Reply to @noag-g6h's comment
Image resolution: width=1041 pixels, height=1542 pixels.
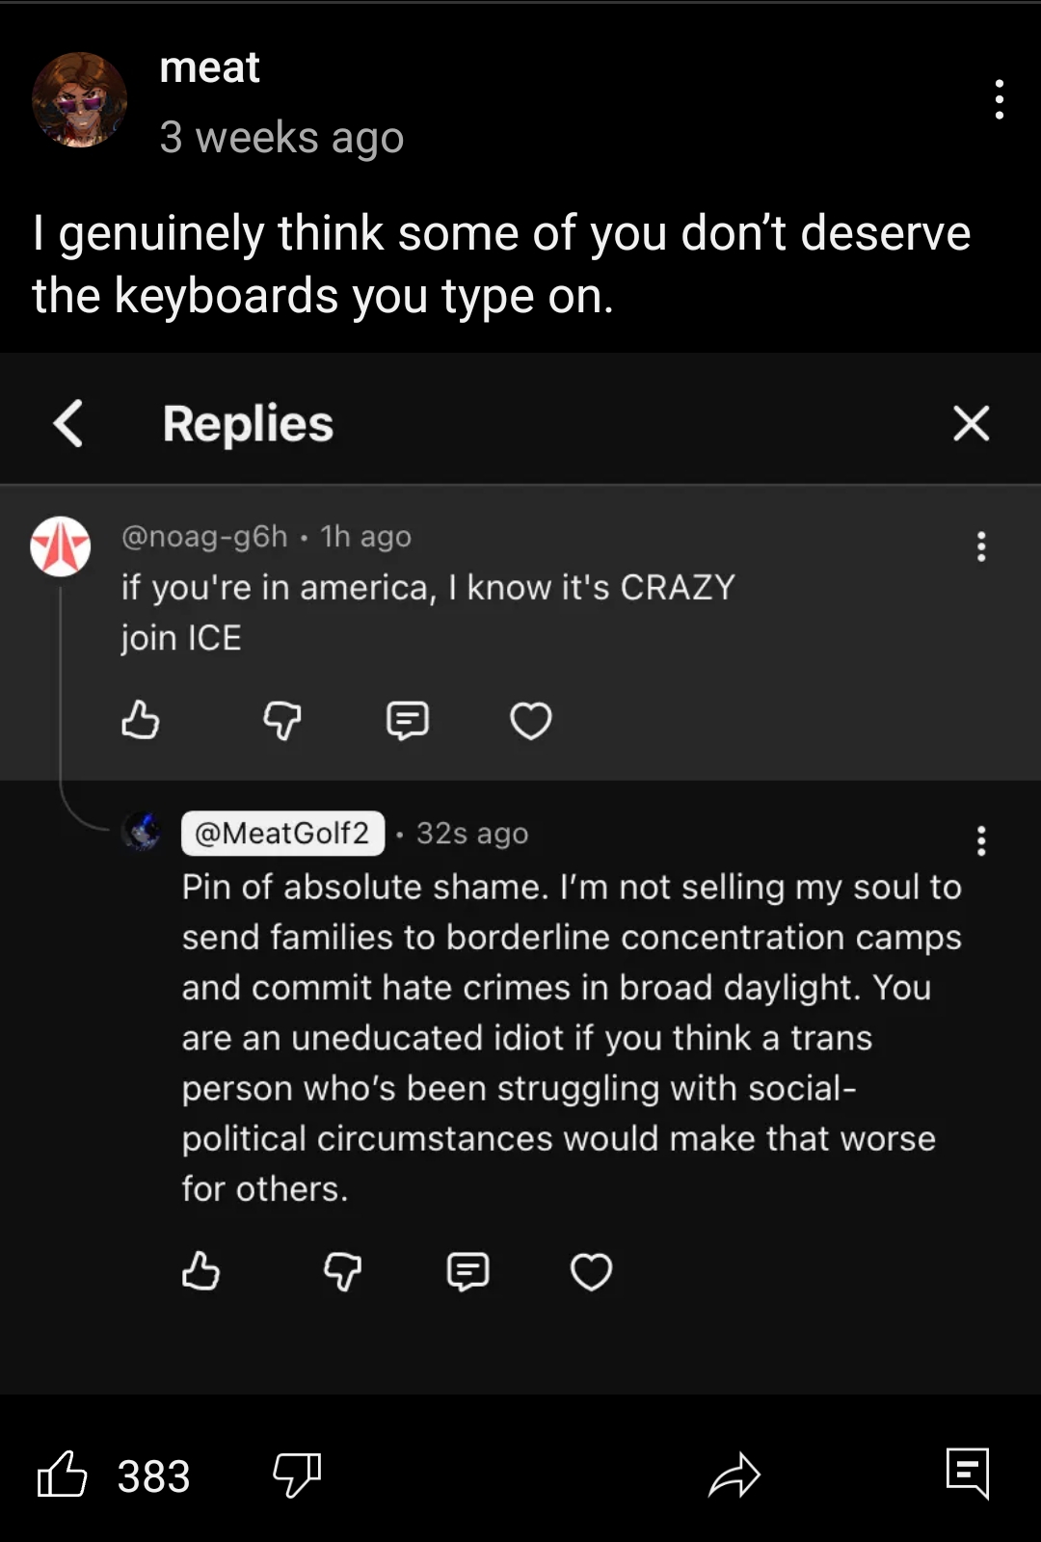click(x=407, y=720)
